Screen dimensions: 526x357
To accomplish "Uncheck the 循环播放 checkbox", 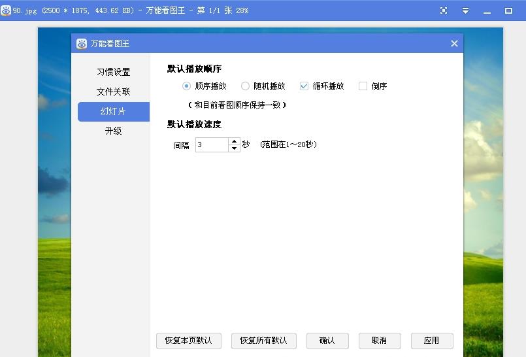I will [304, 86].
